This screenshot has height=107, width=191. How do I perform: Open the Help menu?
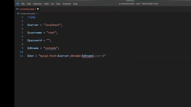tap(75, 4)
